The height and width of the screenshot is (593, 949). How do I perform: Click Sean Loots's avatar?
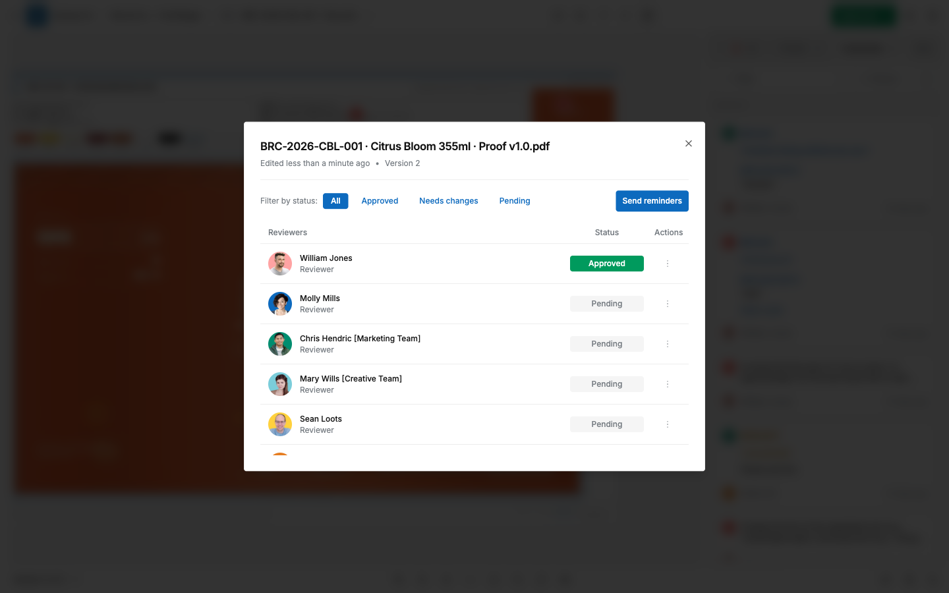(x=280, y=424)
